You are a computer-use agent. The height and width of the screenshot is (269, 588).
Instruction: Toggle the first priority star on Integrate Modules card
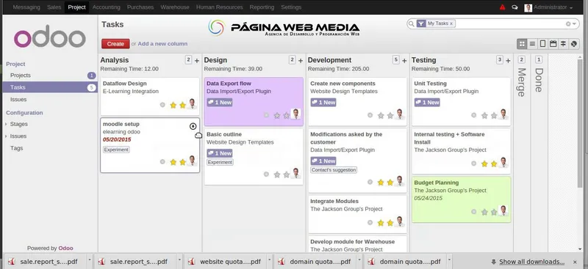[x=381, y=223]
